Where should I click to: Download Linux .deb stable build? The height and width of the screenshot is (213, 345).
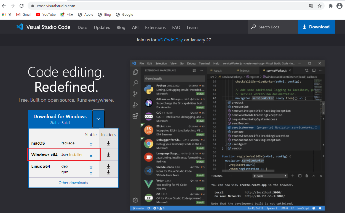tap(91, 166)
